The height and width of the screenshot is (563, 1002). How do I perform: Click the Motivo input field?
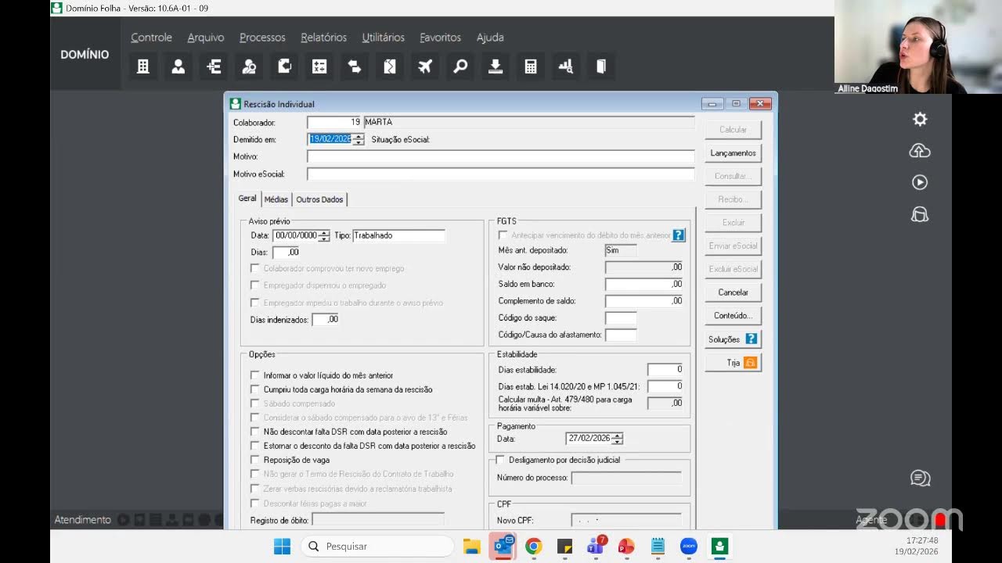[501, 156]
